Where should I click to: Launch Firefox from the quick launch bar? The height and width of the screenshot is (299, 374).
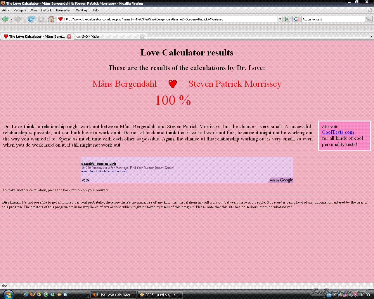[x=32, y=295]
